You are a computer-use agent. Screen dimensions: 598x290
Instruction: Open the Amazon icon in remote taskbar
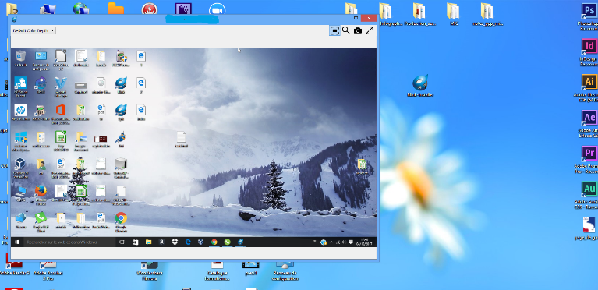161,242
